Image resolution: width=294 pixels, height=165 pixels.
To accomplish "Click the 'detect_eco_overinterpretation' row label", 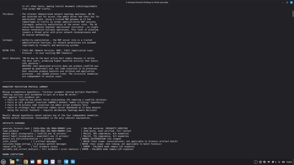I will tap(20, 139).
